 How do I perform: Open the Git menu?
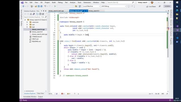tap(41, 2)
